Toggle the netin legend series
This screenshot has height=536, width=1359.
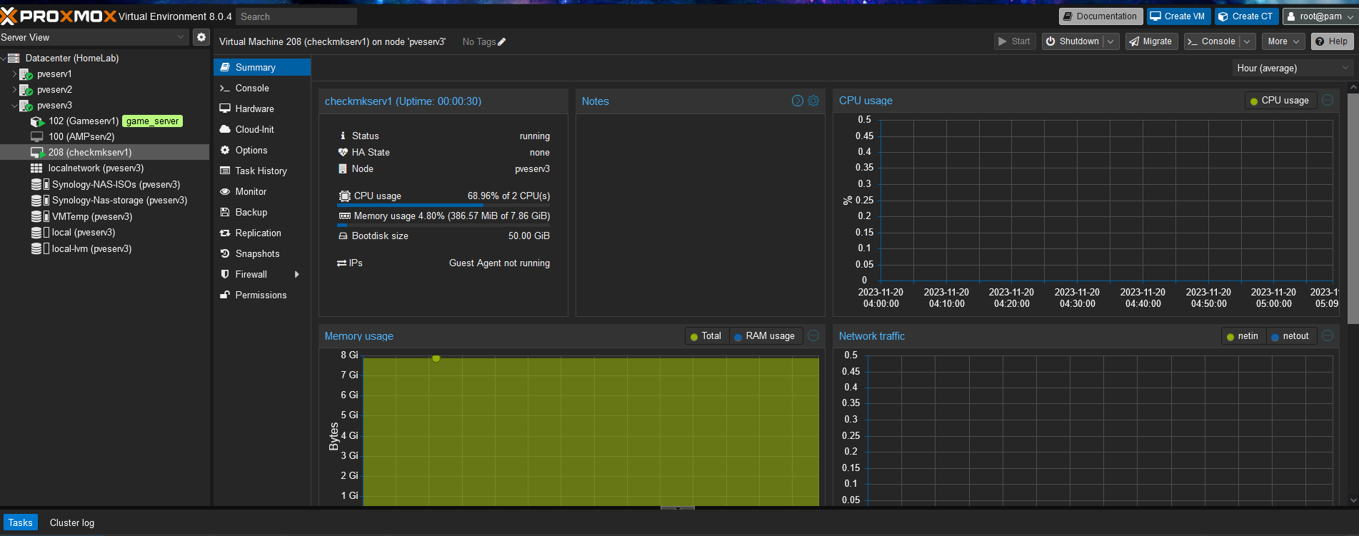(x=1243, y=336)
